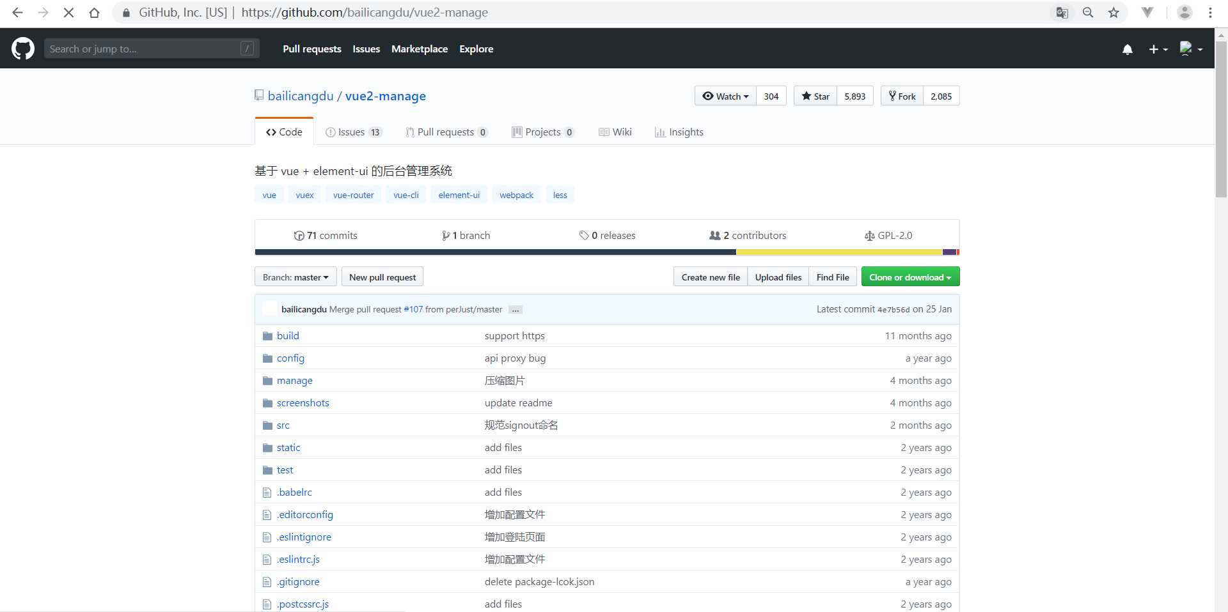Open the Wiki tab
Viewport: 1228px width, 612px height.
coord(615,132)
